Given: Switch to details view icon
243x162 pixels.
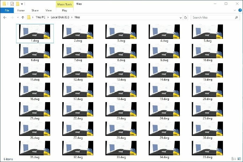Looking at the screenshot, I should tap(234, 159).
